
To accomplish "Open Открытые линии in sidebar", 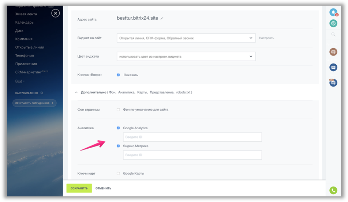I will (30, 47).
